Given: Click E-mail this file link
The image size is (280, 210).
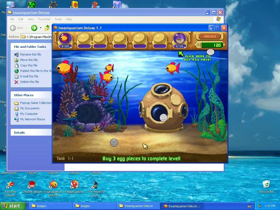Looking at the screenshot, I should point(29,76).
